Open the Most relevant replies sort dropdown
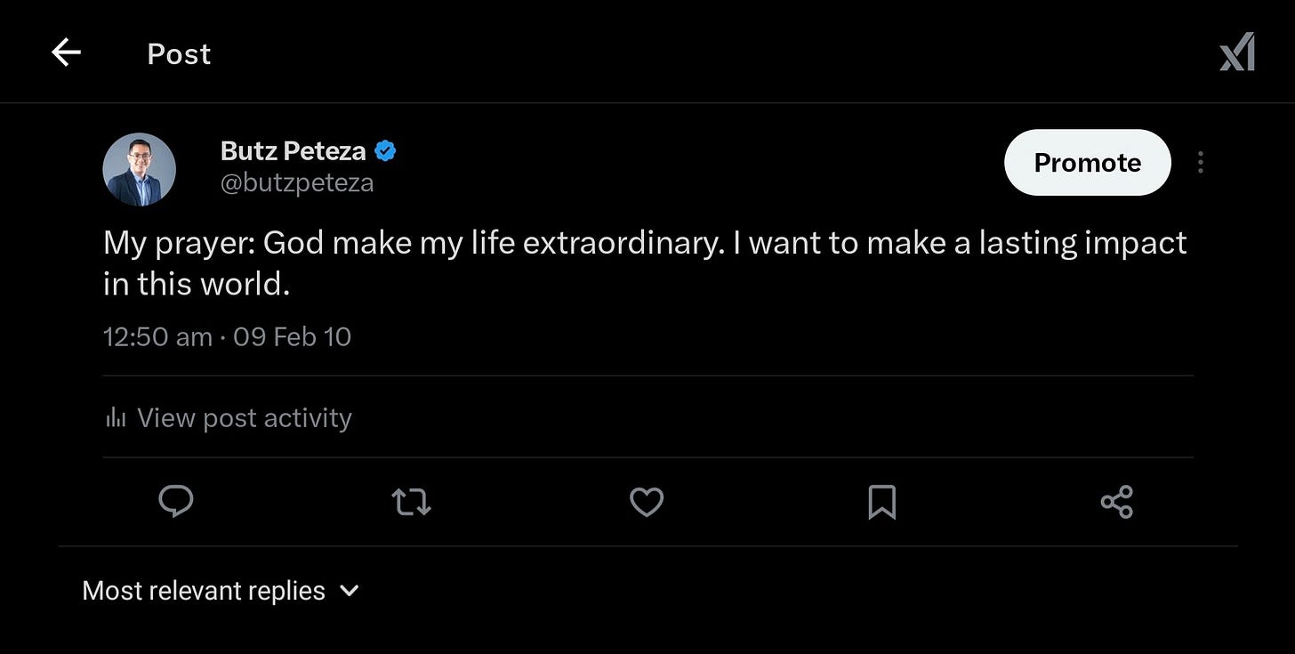The width and height of the screenshot is (1295, 654). 204,591
